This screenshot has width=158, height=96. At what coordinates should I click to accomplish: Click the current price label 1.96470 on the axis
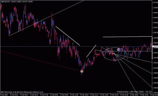[x=155, y=46]
